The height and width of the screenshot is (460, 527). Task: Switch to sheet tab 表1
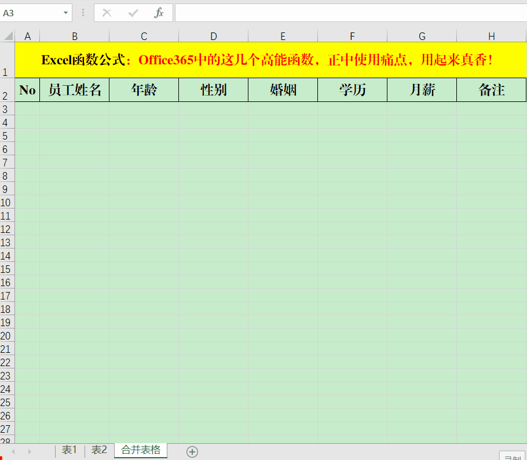[69, 450]
